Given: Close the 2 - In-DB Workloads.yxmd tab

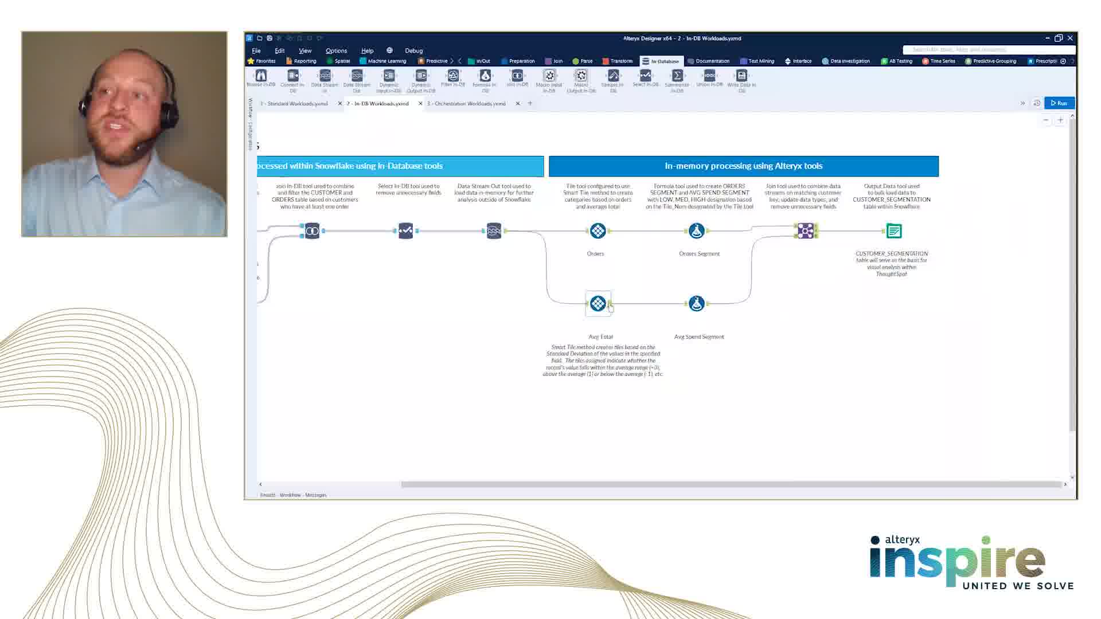Looking at the screenshot, I should [x=420, y=104].
